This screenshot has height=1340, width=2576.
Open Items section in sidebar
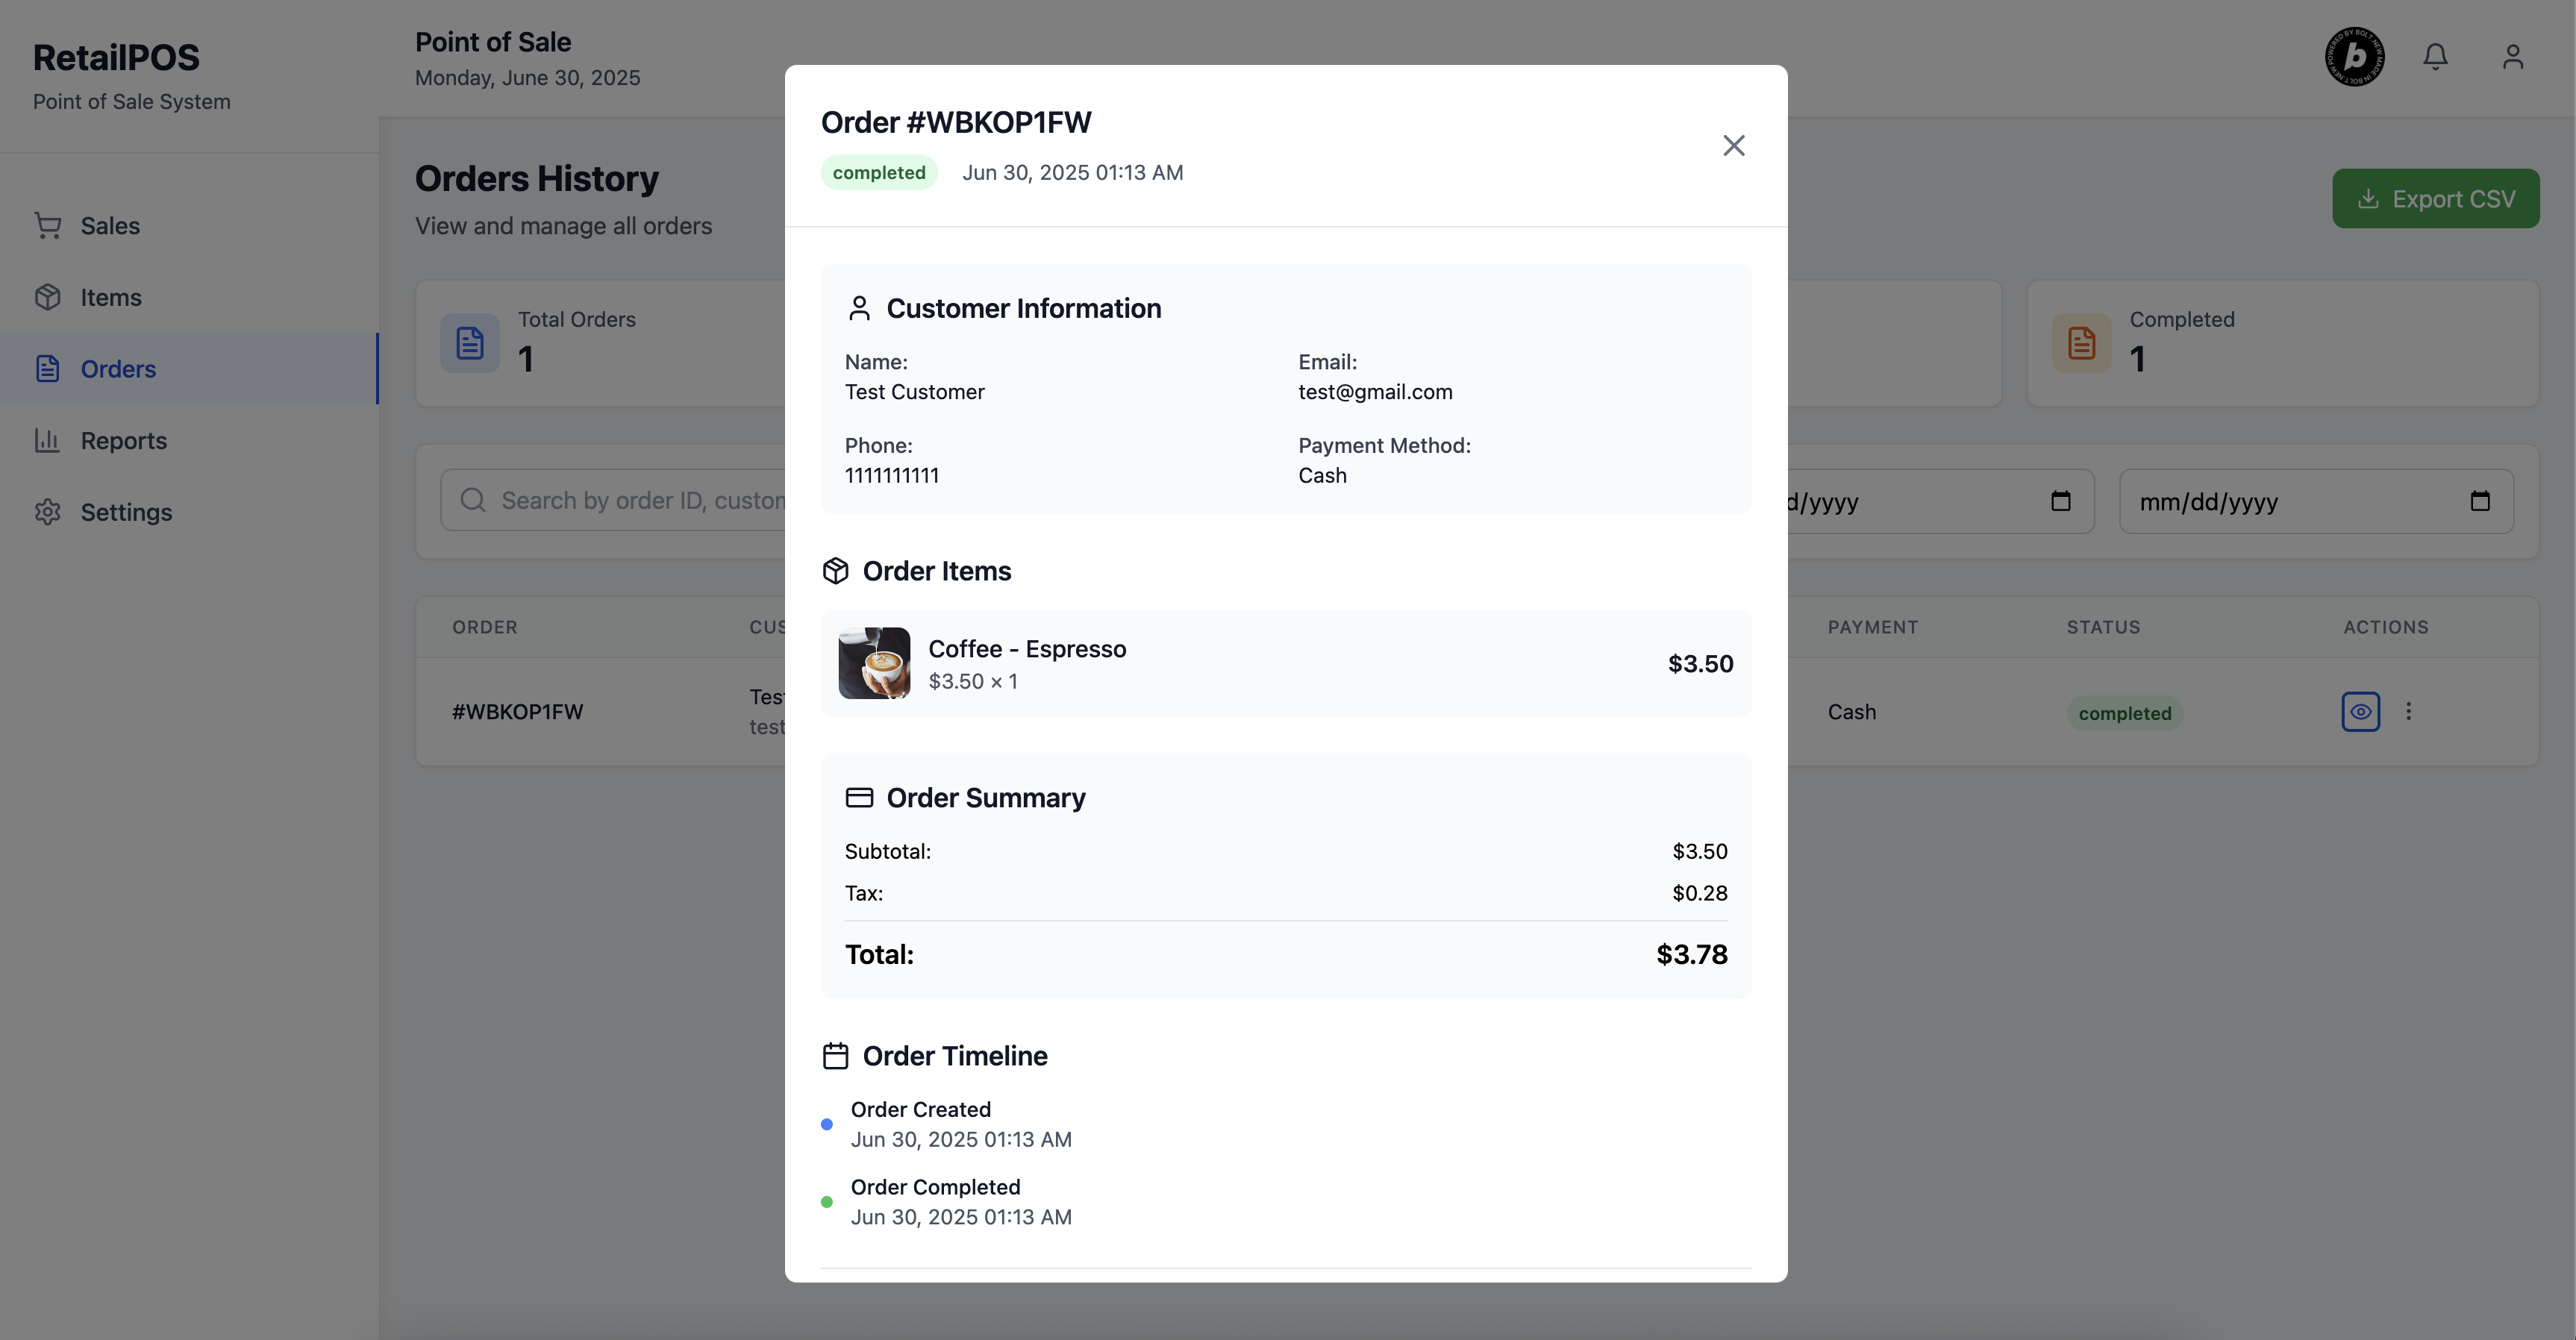coord(110,298)
